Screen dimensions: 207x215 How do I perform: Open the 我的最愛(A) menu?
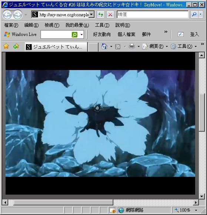coord(77,25)
